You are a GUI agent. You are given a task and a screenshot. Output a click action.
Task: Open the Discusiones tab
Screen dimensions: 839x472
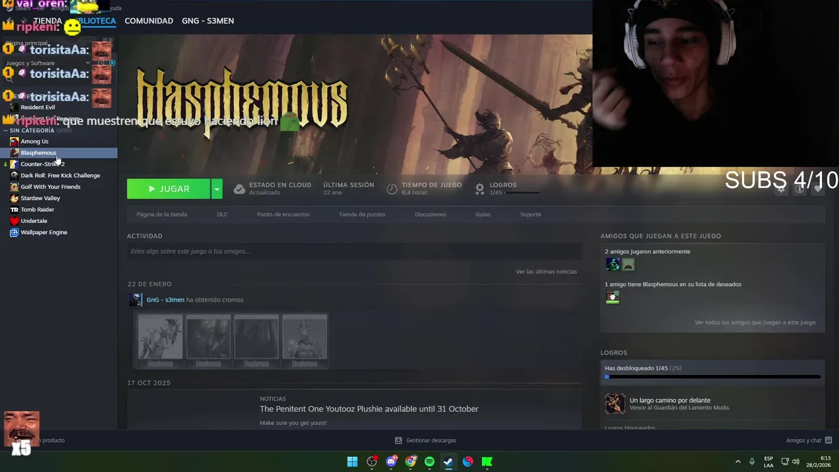(x=431, y=214)
